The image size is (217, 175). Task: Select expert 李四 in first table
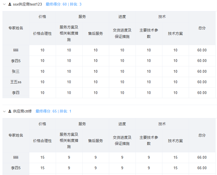[16, 93]
